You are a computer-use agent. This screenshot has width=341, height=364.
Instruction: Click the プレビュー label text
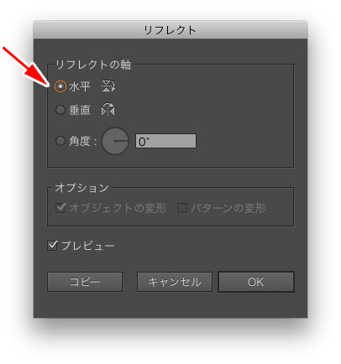(x=88, y=246)
